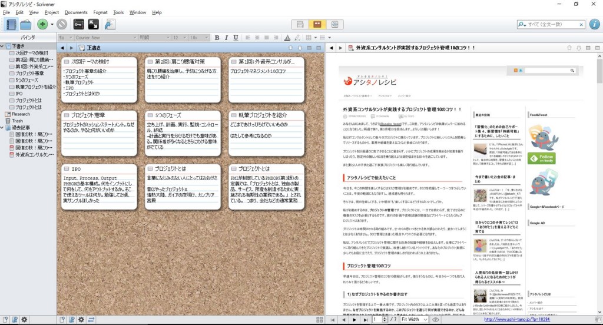Click the right pane vertical scrollbar

pyautogui.click(x=599, y=184)
